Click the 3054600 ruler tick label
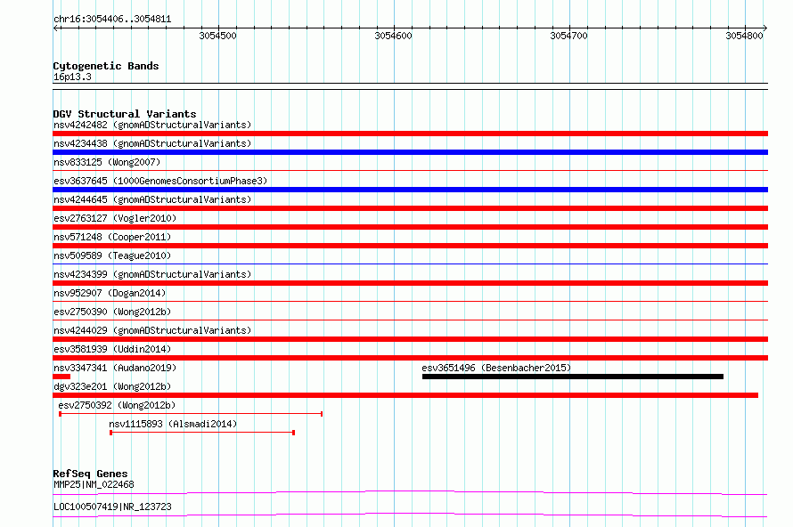 point(393,36)
